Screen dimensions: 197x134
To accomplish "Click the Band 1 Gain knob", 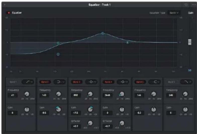I will (27, 110).
